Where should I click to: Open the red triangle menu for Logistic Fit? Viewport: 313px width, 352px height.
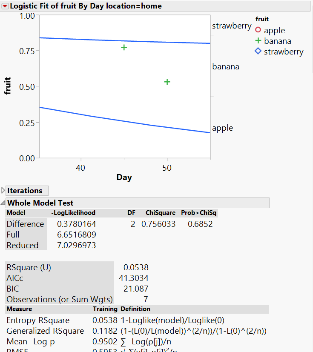click(x=5, y=6)
